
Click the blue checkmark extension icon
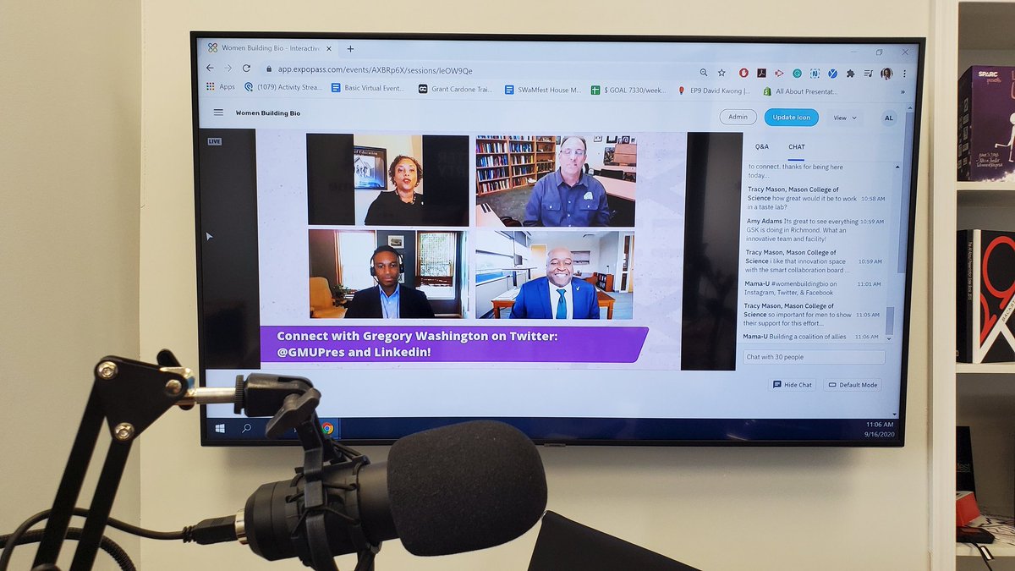(x=832, y=74)
